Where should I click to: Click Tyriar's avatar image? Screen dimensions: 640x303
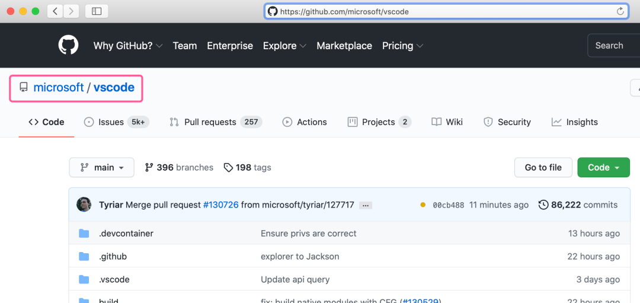click(x=84, y=205)
